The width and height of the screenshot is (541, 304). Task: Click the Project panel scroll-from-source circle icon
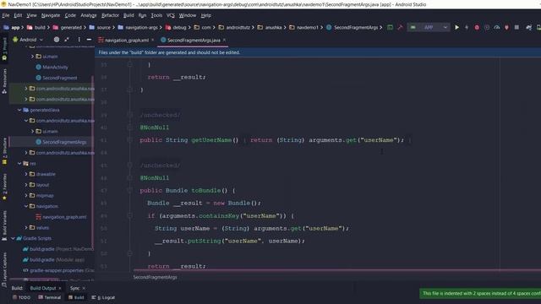57,40
